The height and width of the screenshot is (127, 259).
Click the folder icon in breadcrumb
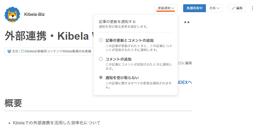pos(23,51)
